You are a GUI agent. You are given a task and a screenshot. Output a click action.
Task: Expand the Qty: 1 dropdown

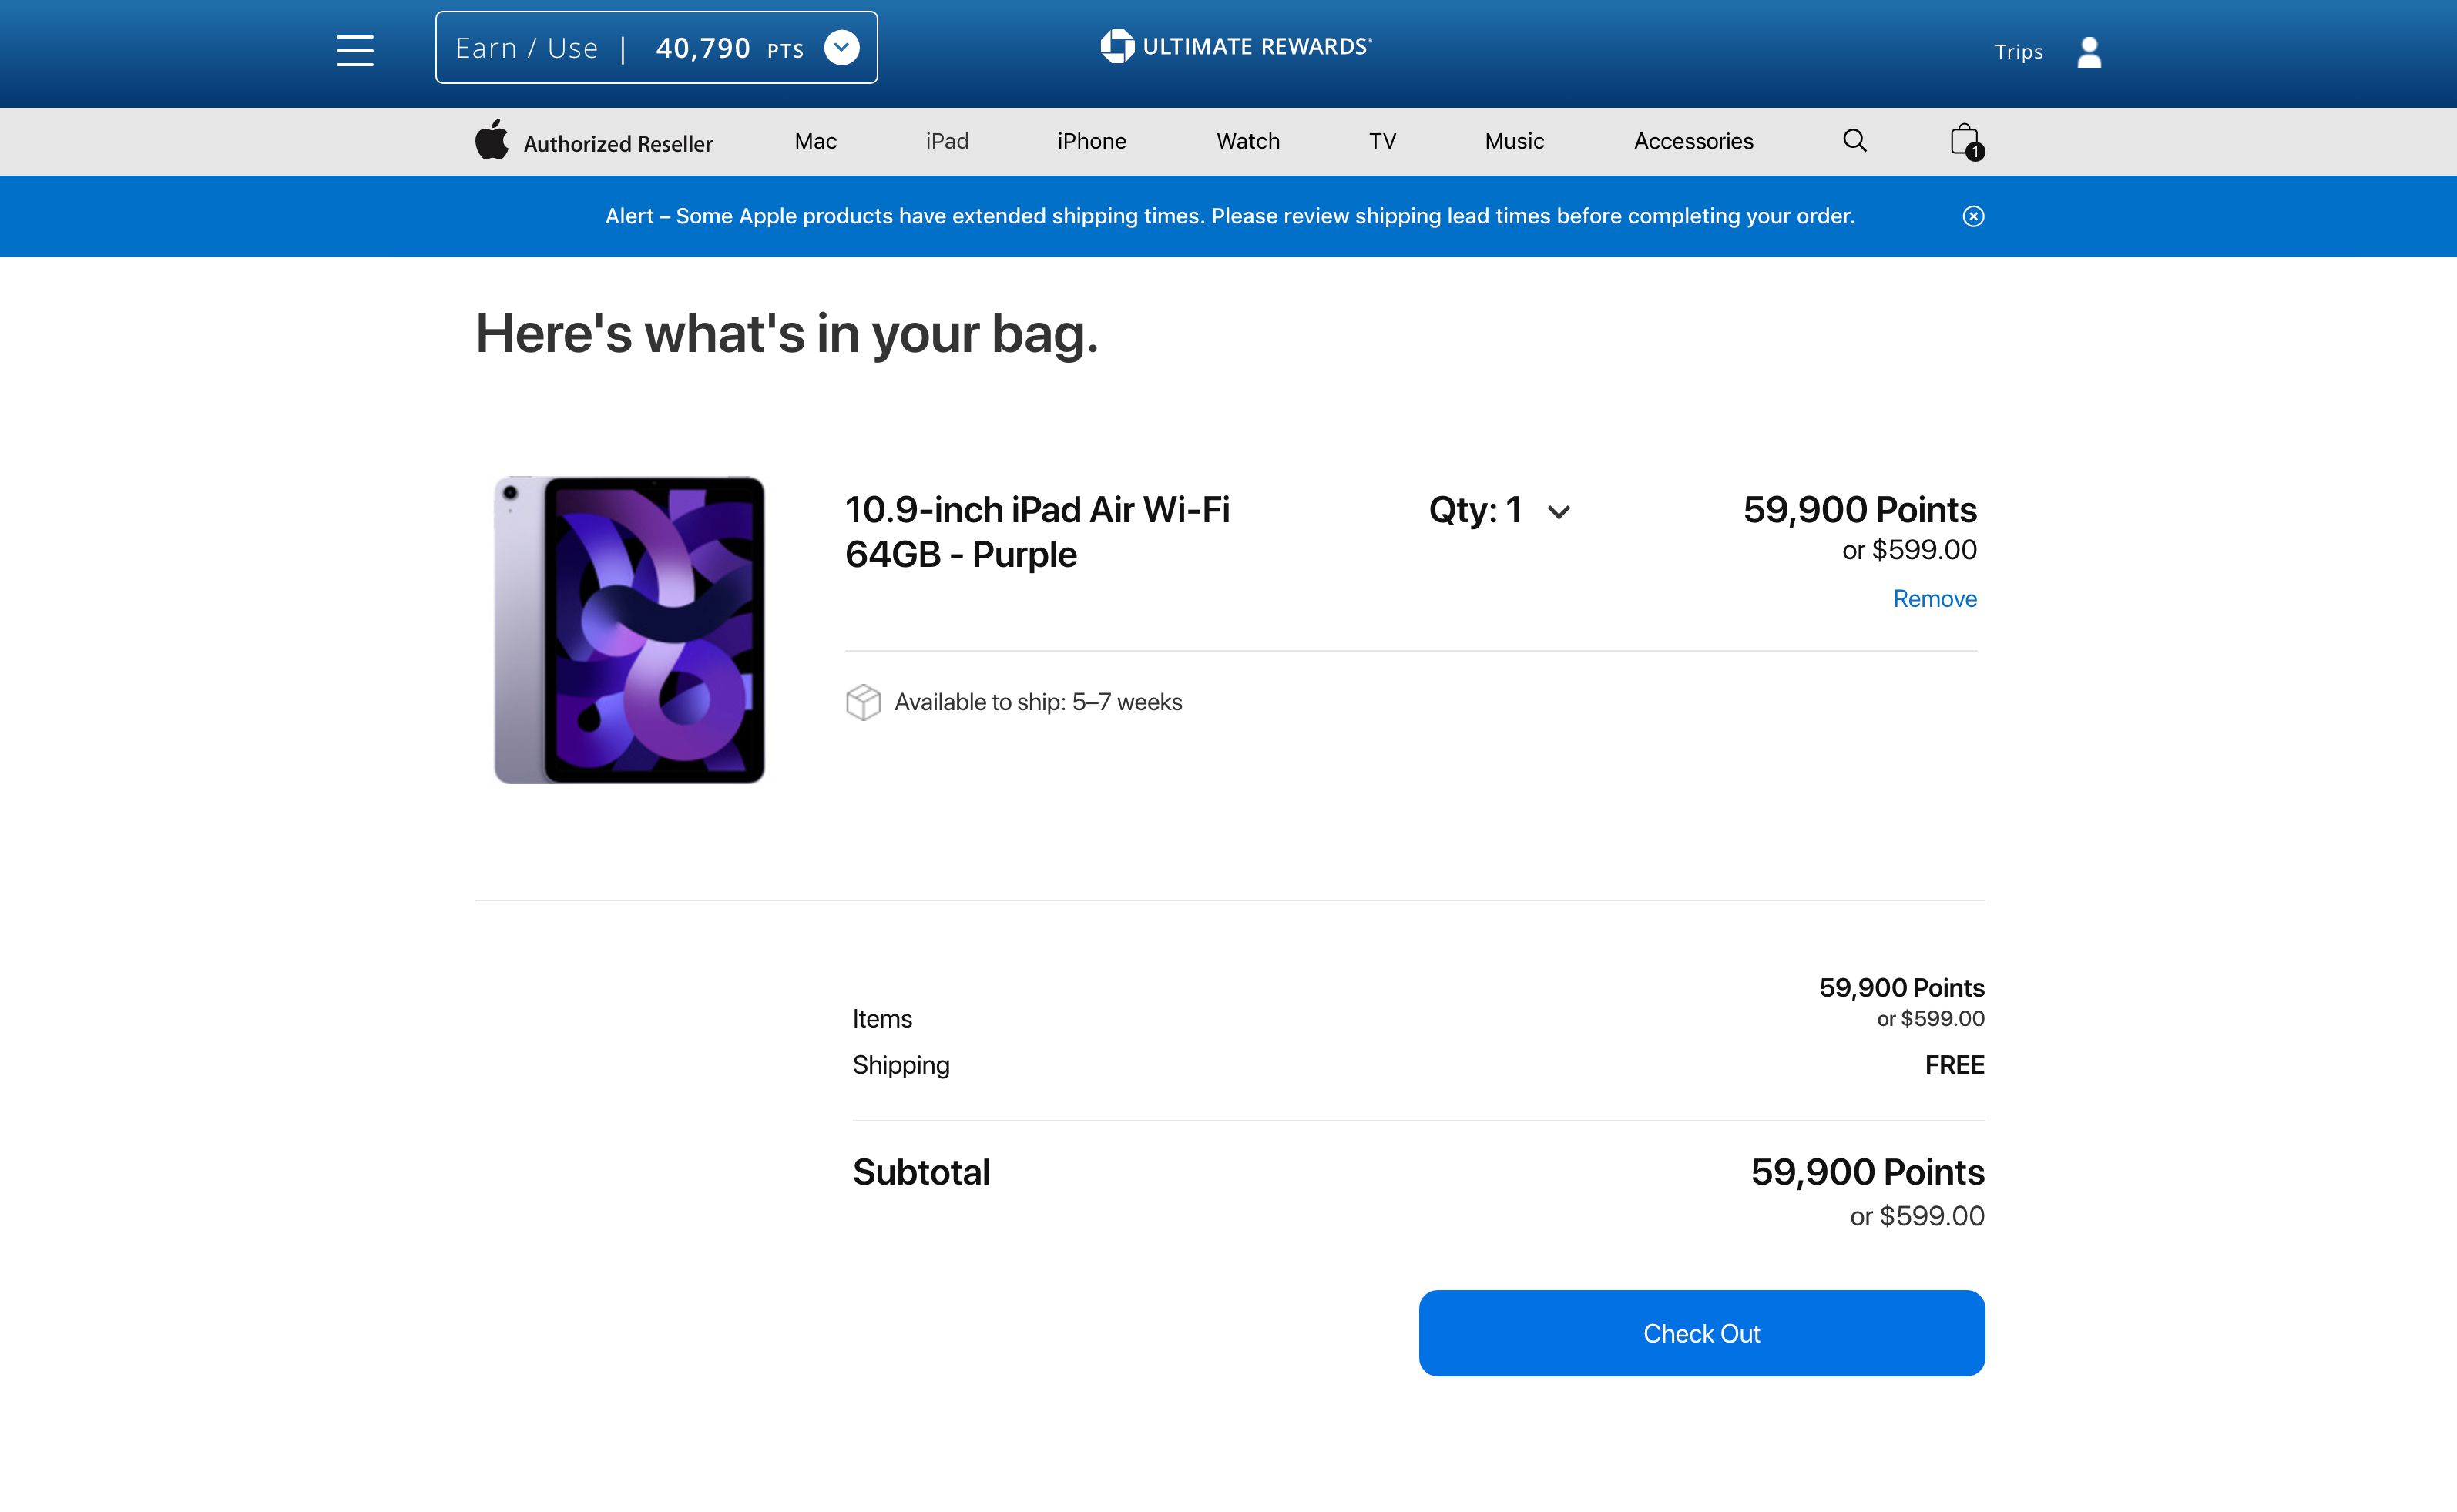pos(1499,510)
